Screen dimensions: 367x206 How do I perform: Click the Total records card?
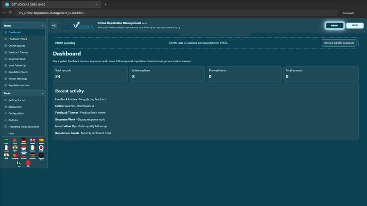click(x=90, y=74)
